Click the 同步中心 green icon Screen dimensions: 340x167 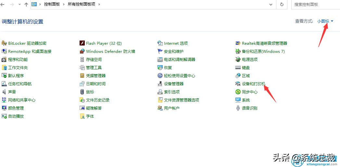tap(238, 92)
